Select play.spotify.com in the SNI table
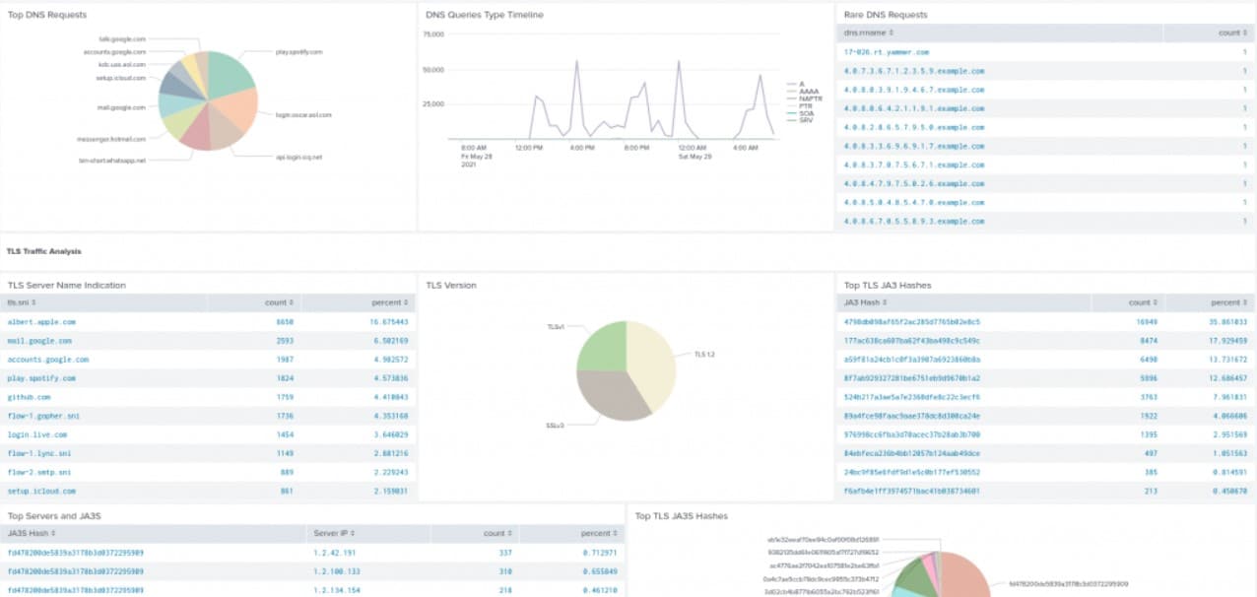Image resolution: width=1257 pixels, height=597 pixels. (41, 378)
